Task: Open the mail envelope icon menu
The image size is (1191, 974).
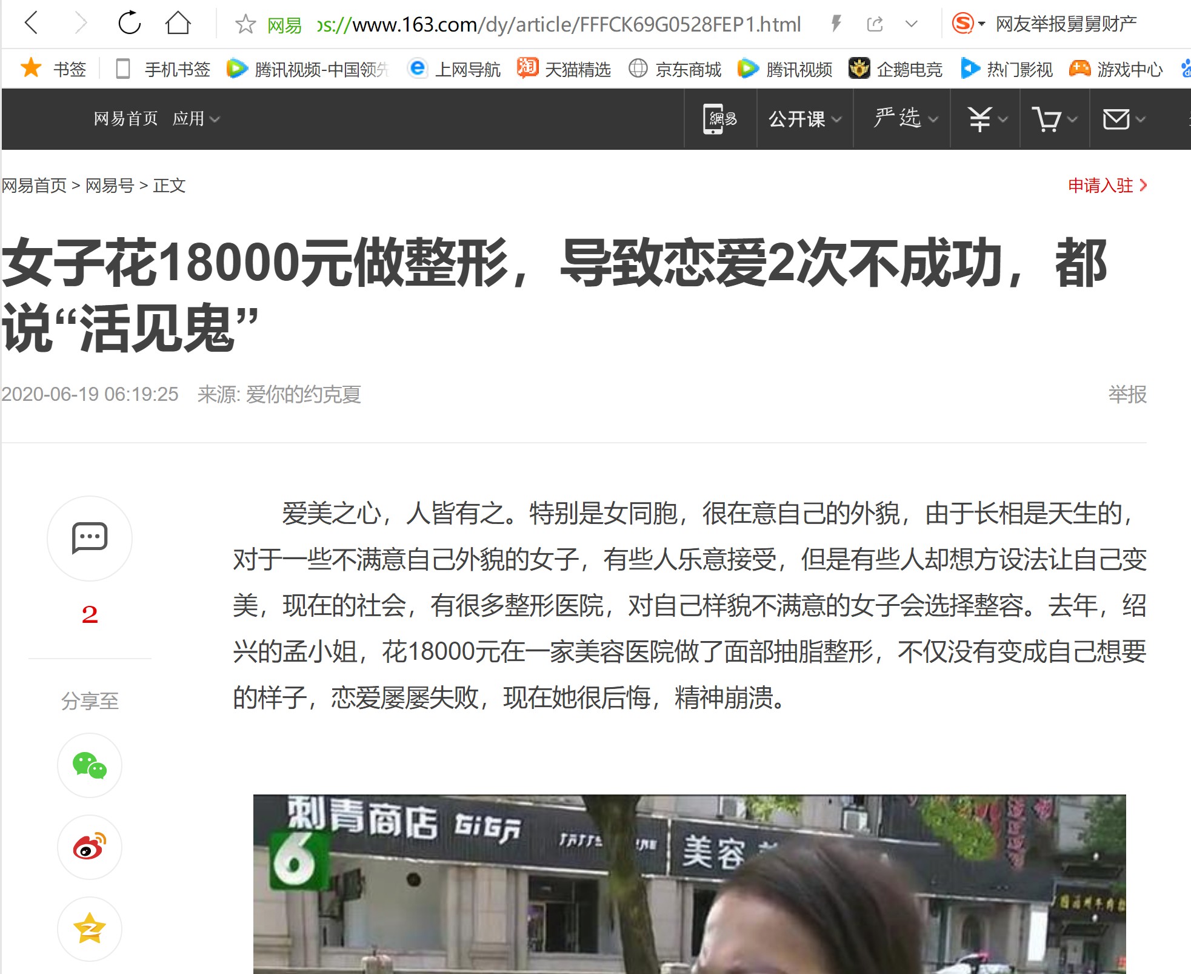Action: (x=1124, y=119)
